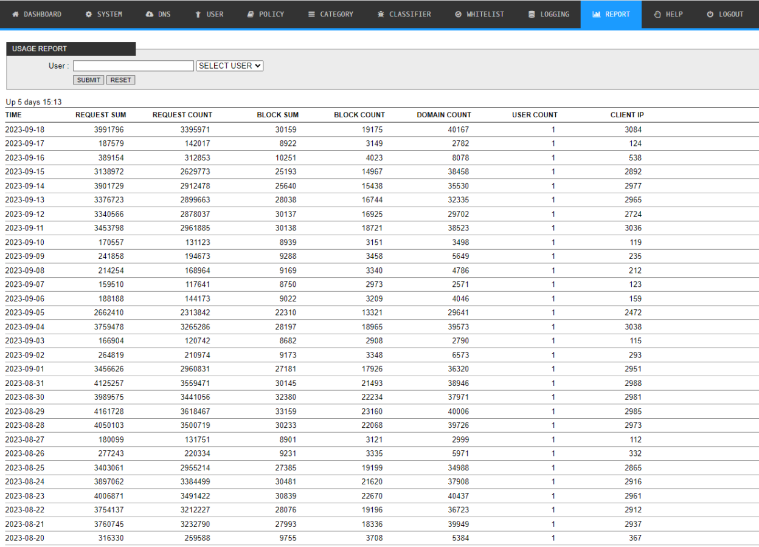Viewport: 759px width, 547px height.
Task: Click the Policy book icon
Action: tap(251, 15)
